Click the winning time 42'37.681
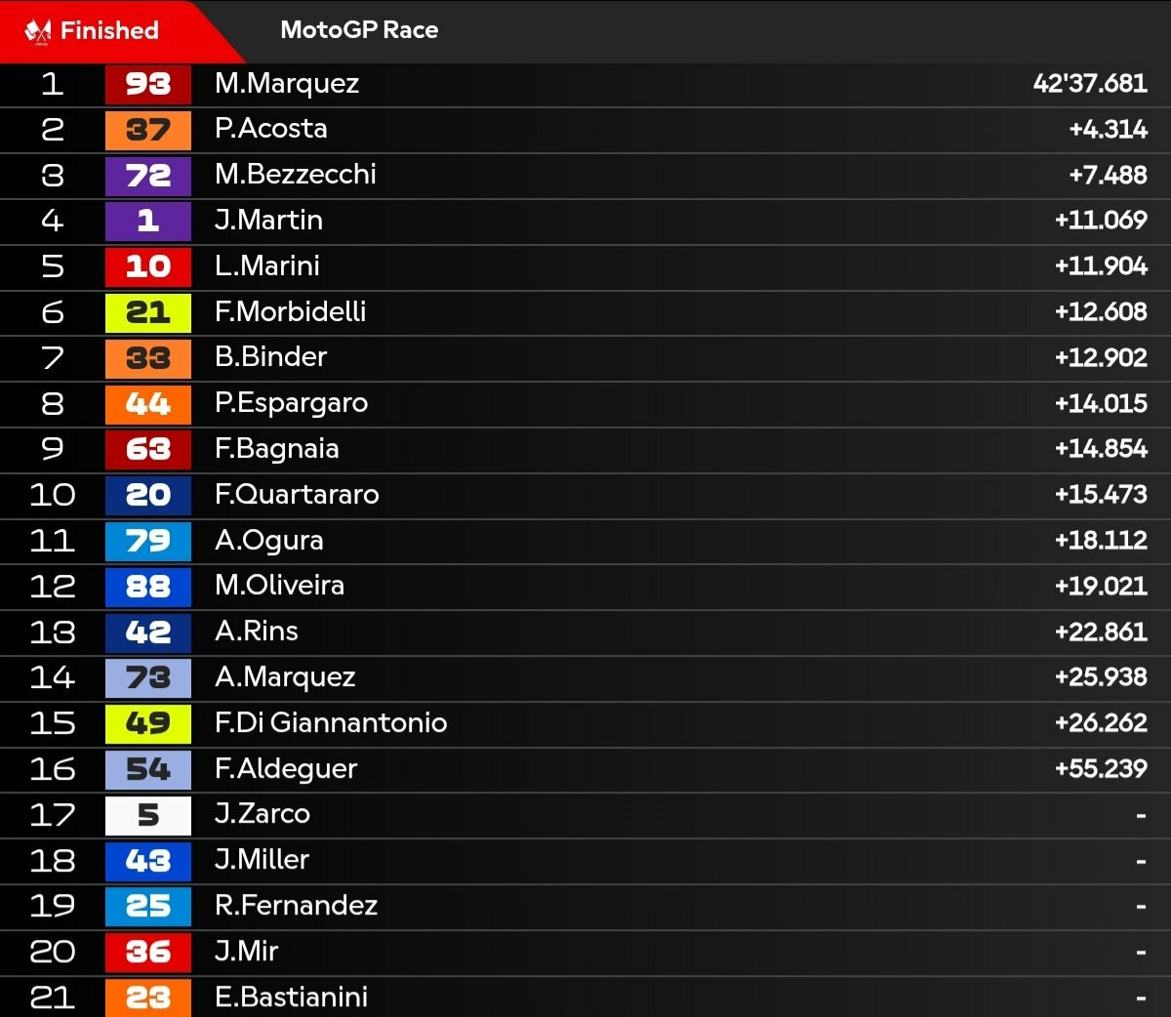Image resolution: width=1171 pixels, height=1017 pixels. coord(1090,84)
